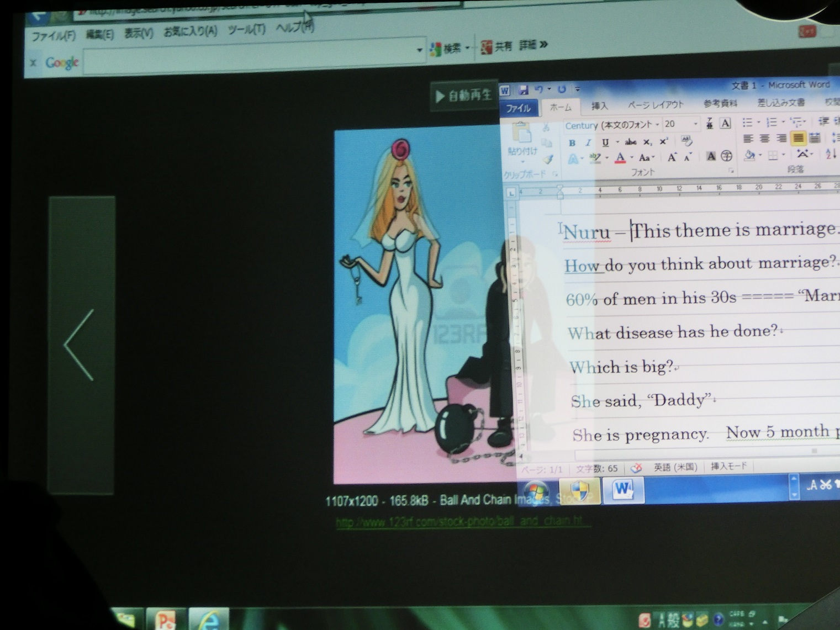Click the blue help question mark tray icon

pos(718,620)
